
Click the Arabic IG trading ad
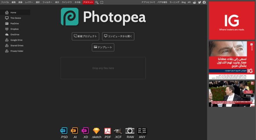pos(232,60)
